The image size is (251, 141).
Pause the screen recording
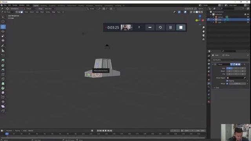(x=170, y=27)
